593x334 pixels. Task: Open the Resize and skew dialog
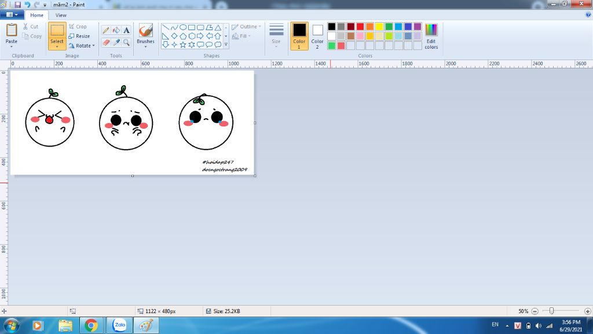(79, 36)
